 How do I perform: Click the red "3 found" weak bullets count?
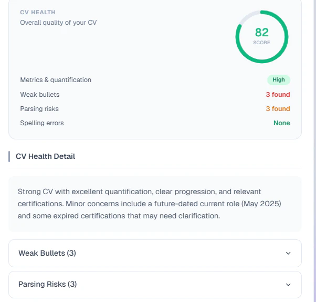(278, 95)
